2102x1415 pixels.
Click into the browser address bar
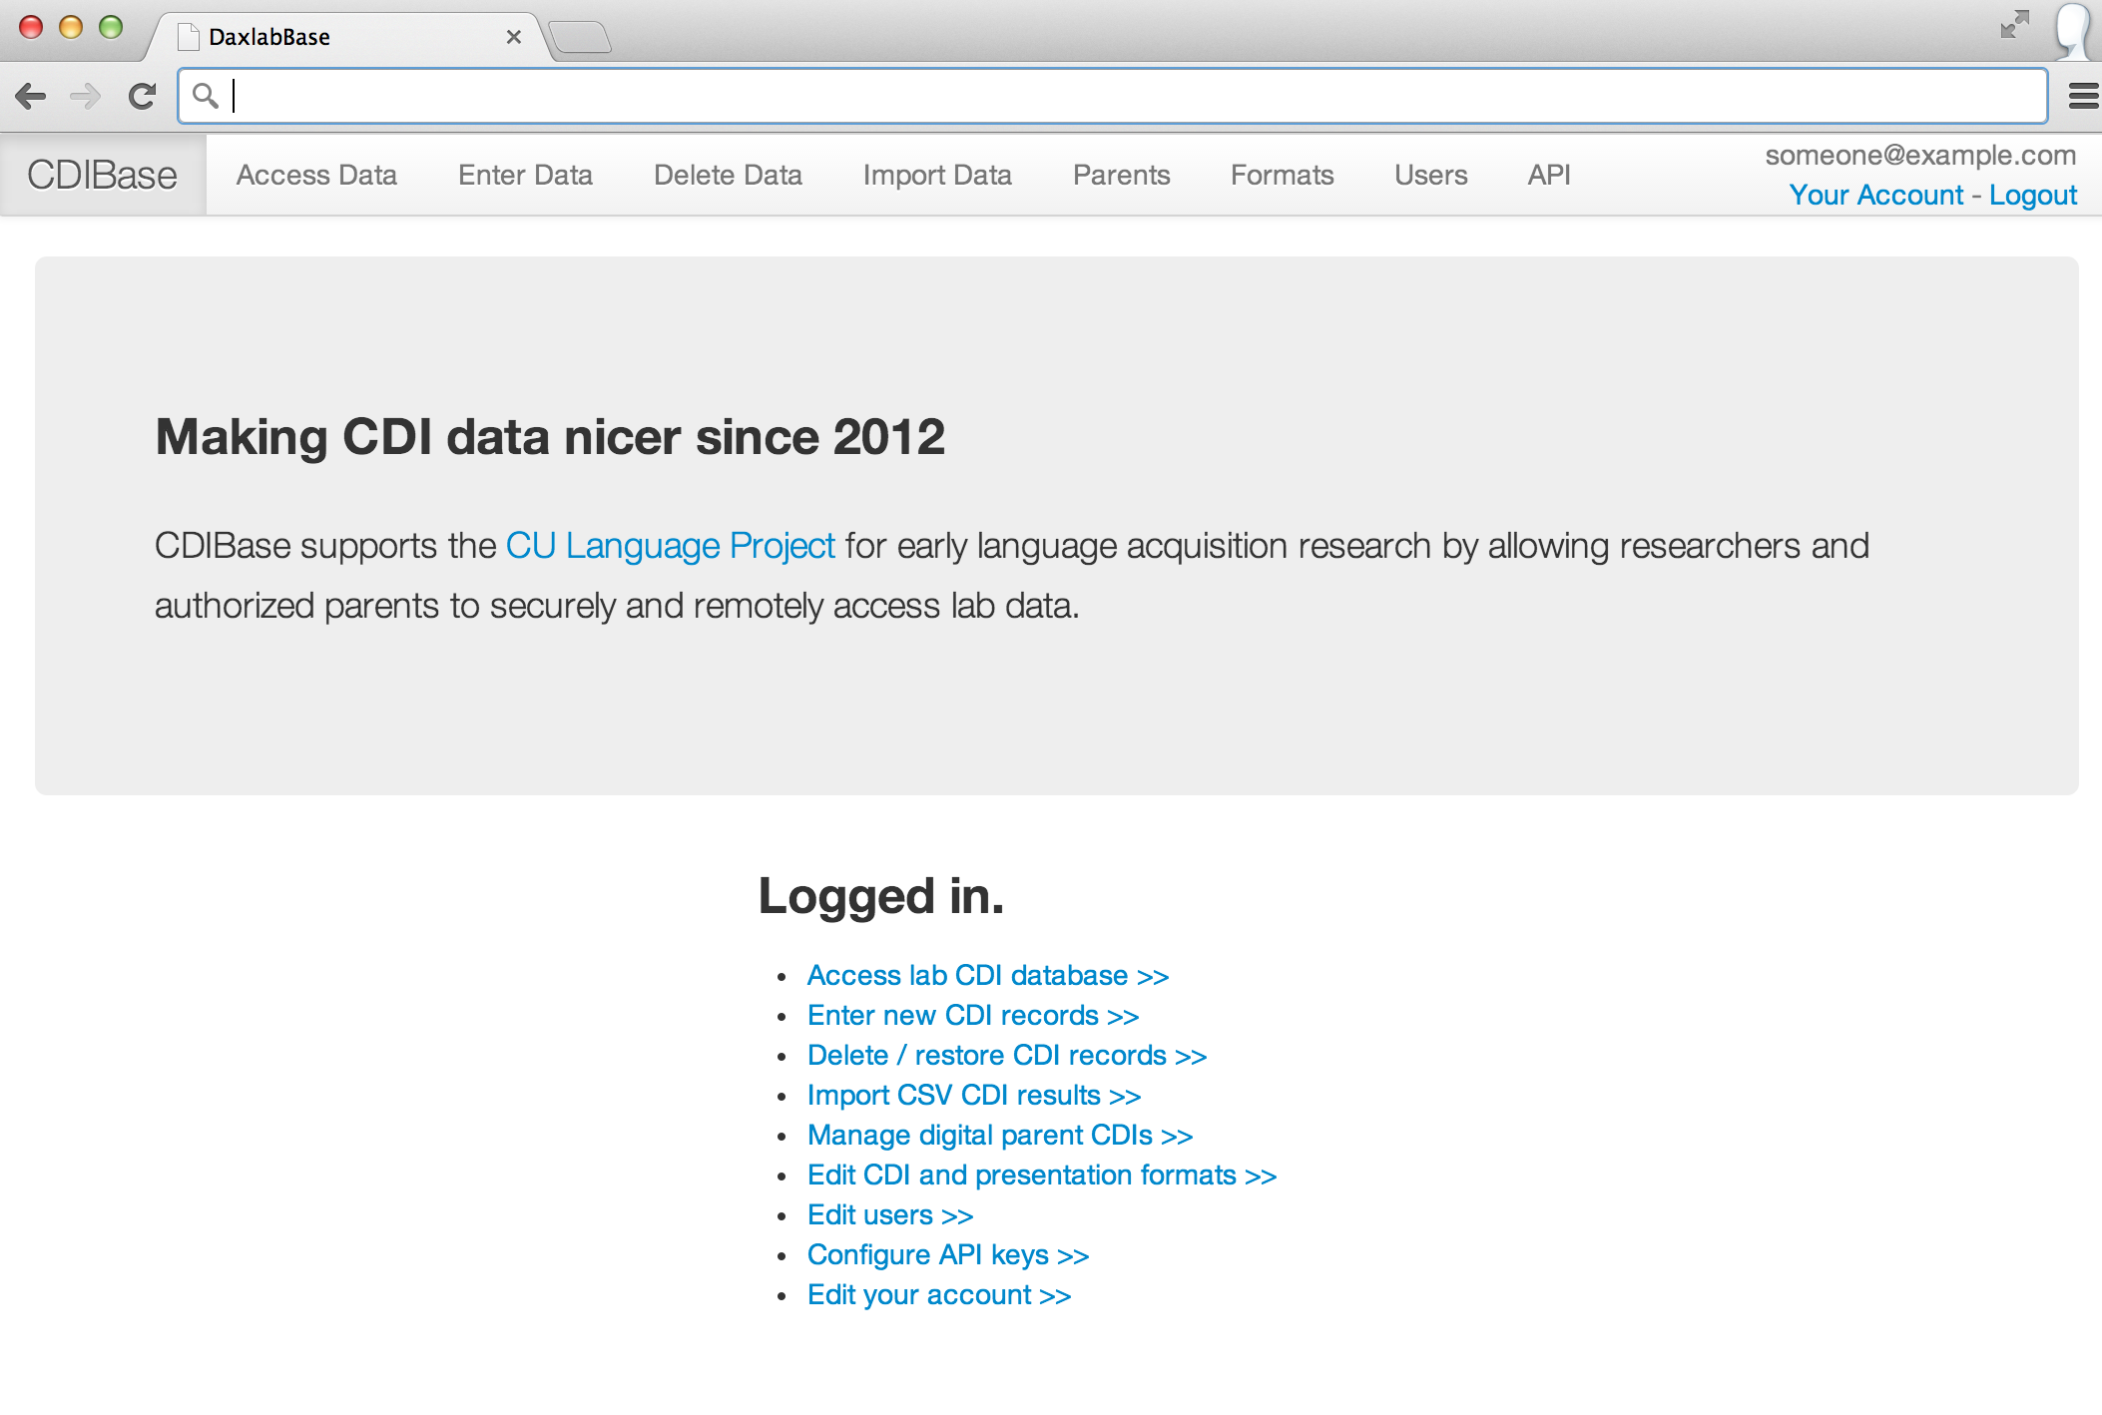coord(1113,96)
